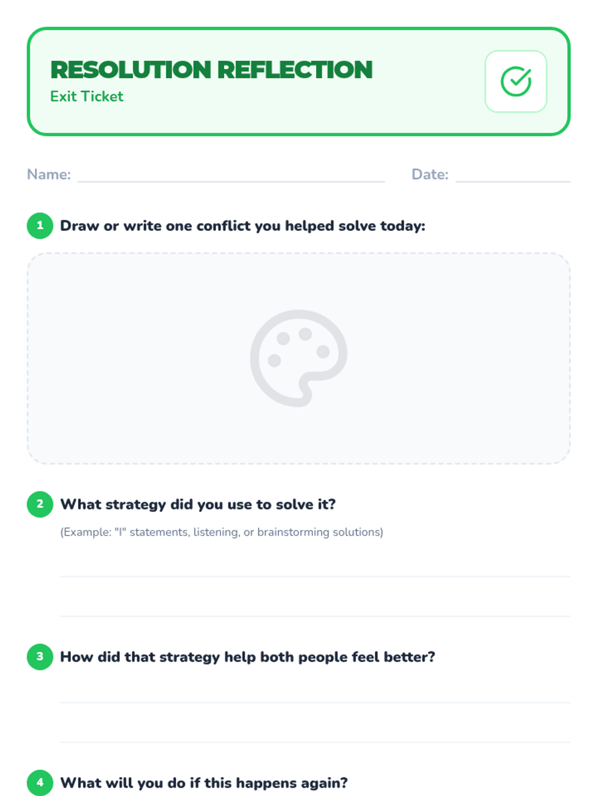Click 'How did that strategy help' question
597x796 pixels.
coord(247,657)
